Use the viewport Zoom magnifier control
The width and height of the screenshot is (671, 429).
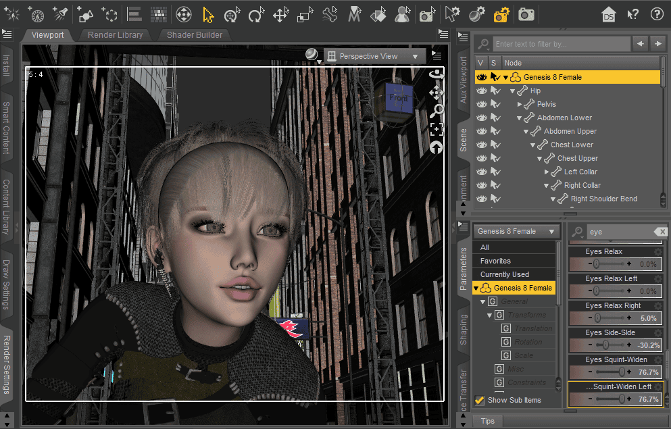click(x=436, y=109)
